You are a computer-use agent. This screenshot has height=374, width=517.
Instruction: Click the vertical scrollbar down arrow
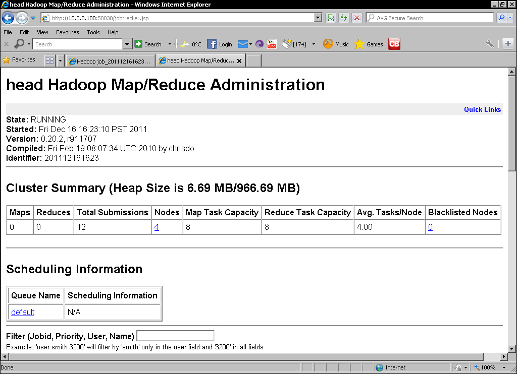pyautogui.click(x=512, y=348)
